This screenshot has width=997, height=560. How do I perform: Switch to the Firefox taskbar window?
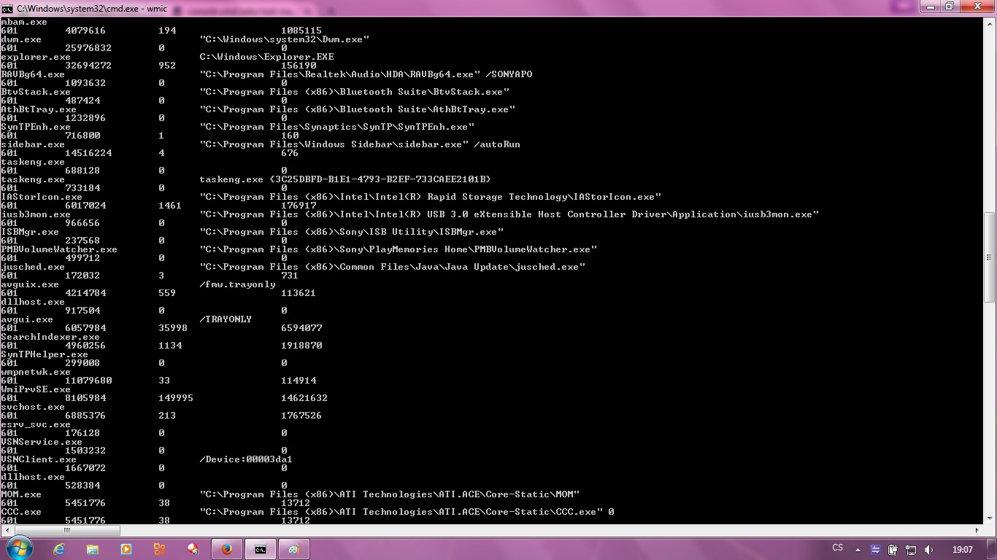(227, 549)
